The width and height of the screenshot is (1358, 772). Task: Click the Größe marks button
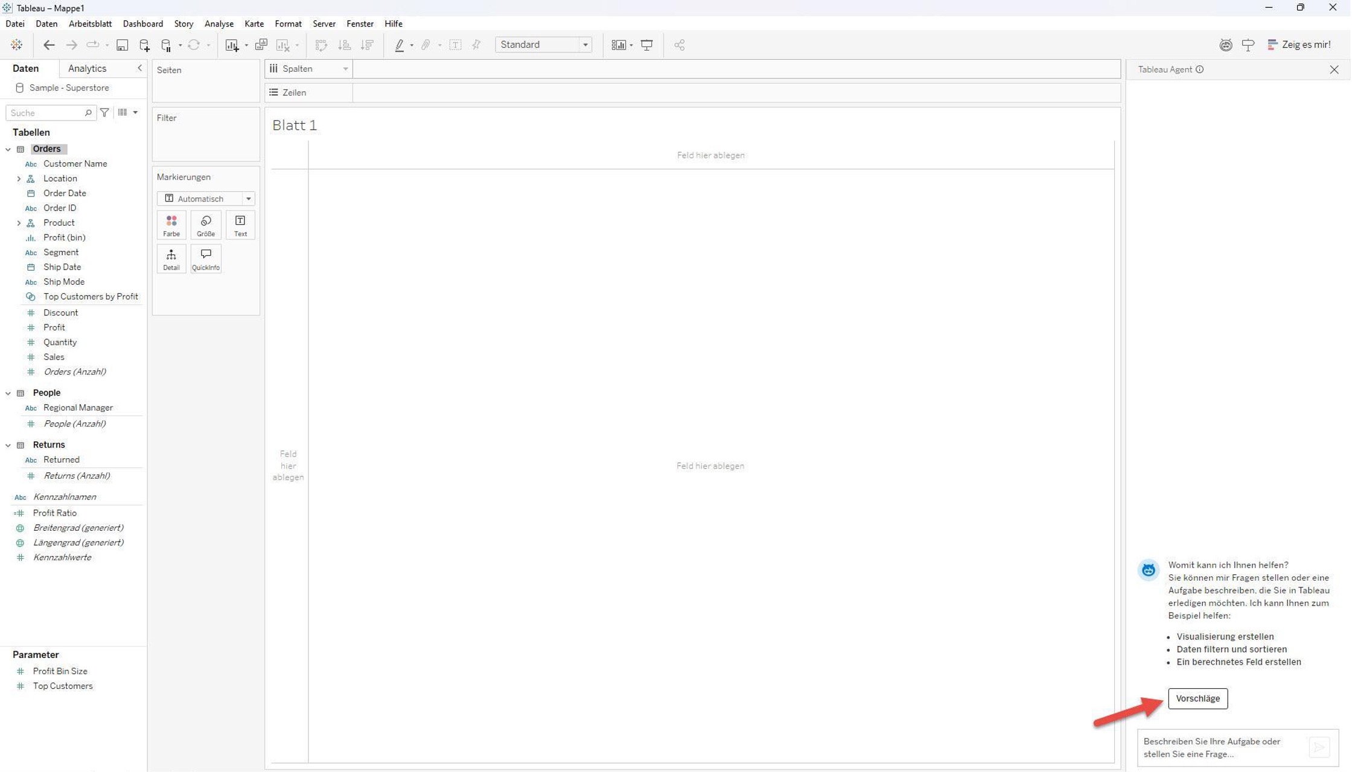coord(206,226)
